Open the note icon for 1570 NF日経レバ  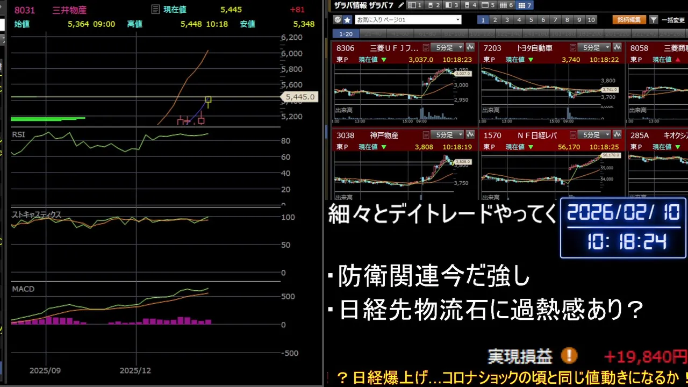[x=573, y=135]
